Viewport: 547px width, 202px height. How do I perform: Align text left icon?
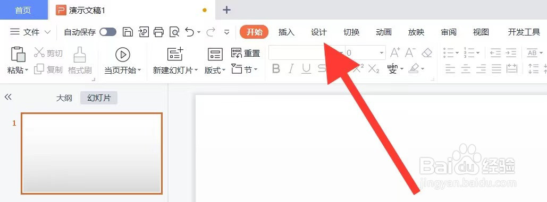(450, 69)
